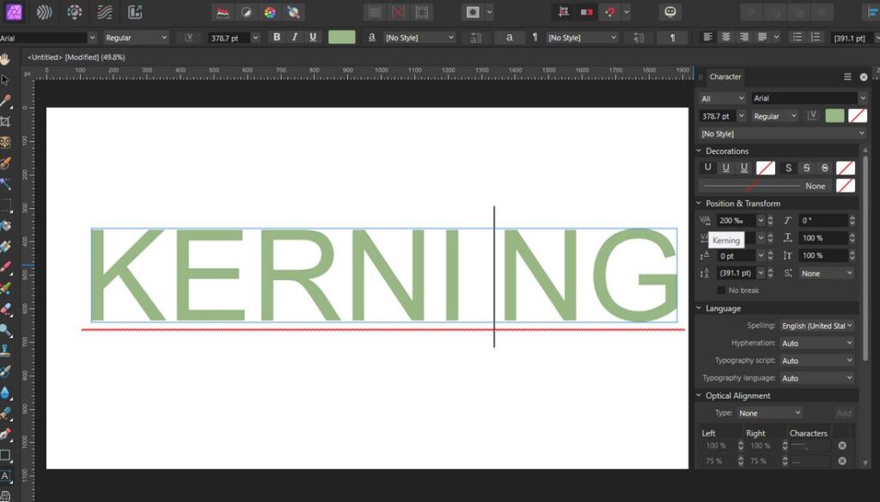The height and width of the screenshot is (502, 880).
Task: Apply underline from the Decorations section
Action: point(707,168)
